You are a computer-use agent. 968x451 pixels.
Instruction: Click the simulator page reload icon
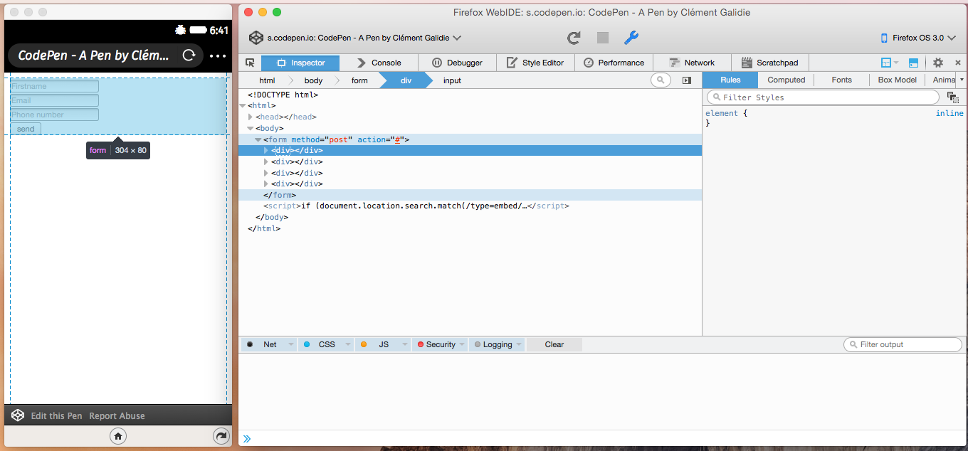click(x=189, y=55)
